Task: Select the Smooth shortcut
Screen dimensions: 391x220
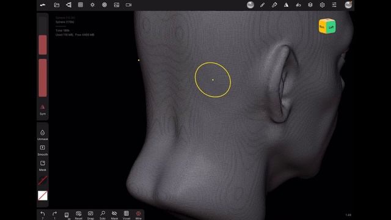Action: tap(43, 150)
